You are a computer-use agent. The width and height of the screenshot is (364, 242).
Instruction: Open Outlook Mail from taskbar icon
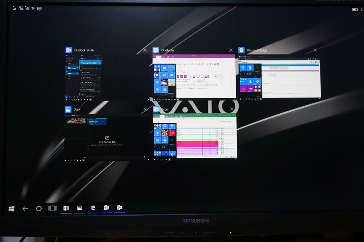tap(120, 207)
